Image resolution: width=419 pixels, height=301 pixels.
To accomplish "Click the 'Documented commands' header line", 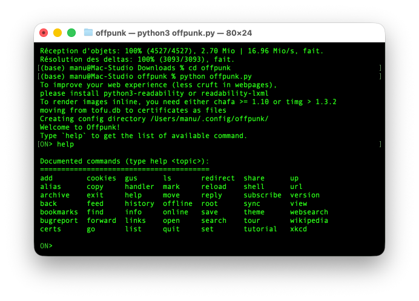I will pyautogui.click(x=124, y=161).
